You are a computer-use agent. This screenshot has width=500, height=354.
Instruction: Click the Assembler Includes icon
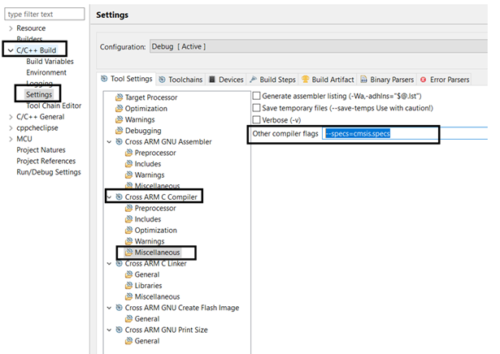click(x=128, y=164)
